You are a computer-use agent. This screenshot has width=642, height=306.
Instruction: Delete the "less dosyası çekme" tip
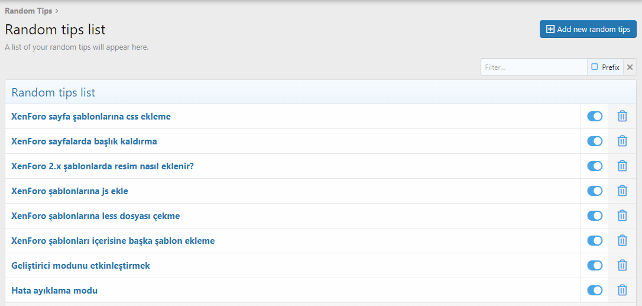[x=622, y=216]
